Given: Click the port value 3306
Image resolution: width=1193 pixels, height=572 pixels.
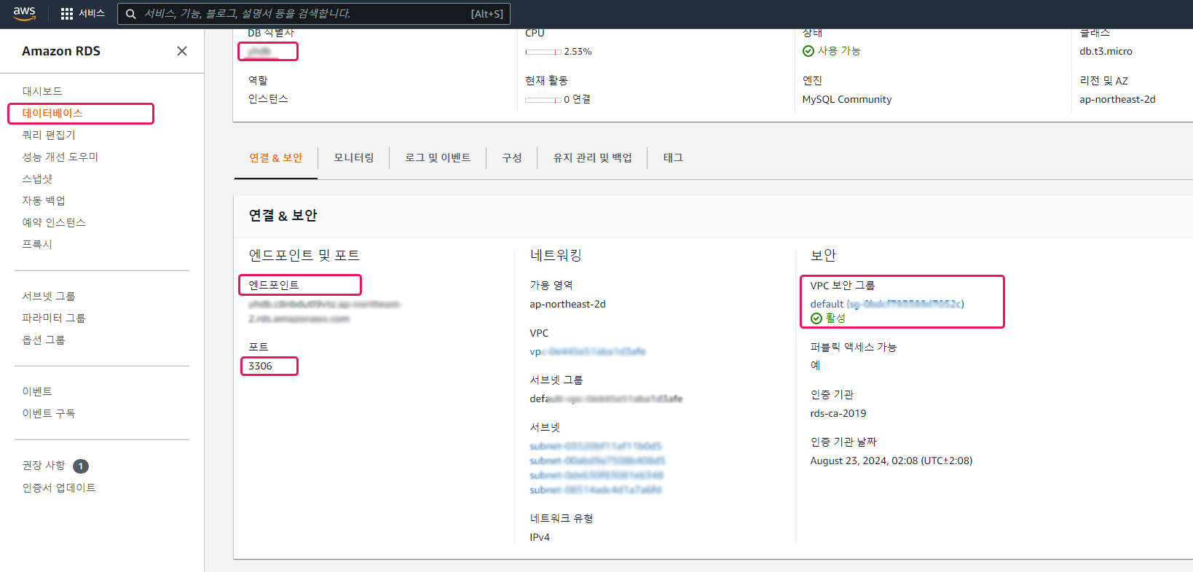Looking at the screenshot, I should (x=260, y=366).
